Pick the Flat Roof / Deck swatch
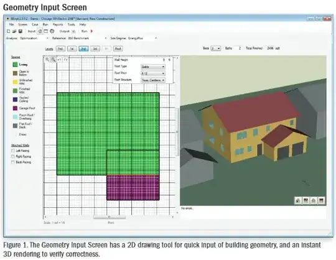The height and width of the screenshot is (260, 336). (x=15, y=126)
